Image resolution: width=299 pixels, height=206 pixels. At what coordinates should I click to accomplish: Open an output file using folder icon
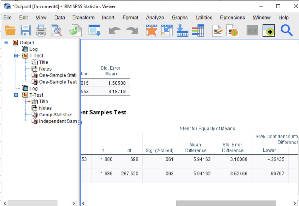point(11,30)
